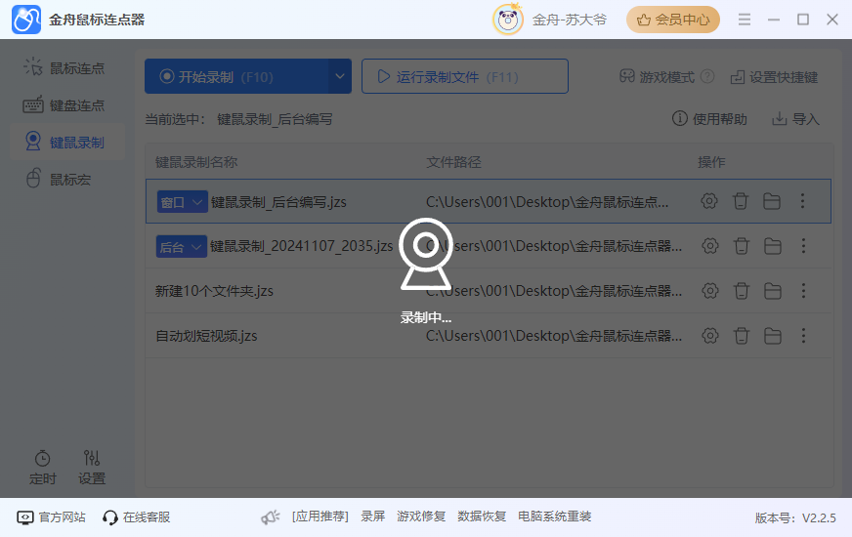Open settings gear for 自动划短视频.jzs

[x=709, y=336]
